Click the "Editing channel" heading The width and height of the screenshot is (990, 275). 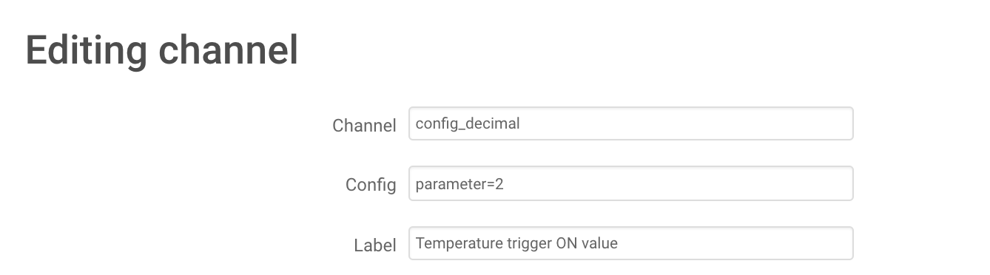click(x=162, y=50)
